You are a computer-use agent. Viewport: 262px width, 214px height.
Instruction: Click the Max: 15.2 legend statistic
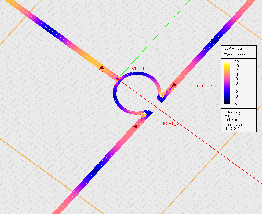coord(232,111)
